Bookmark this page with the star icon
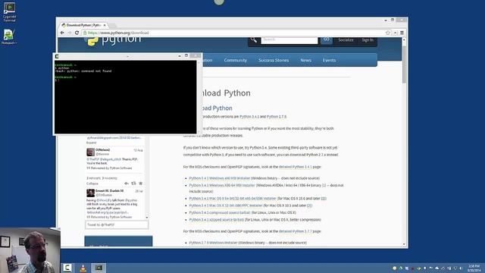Viewport: 485px width, 273px height. point(388,33)
